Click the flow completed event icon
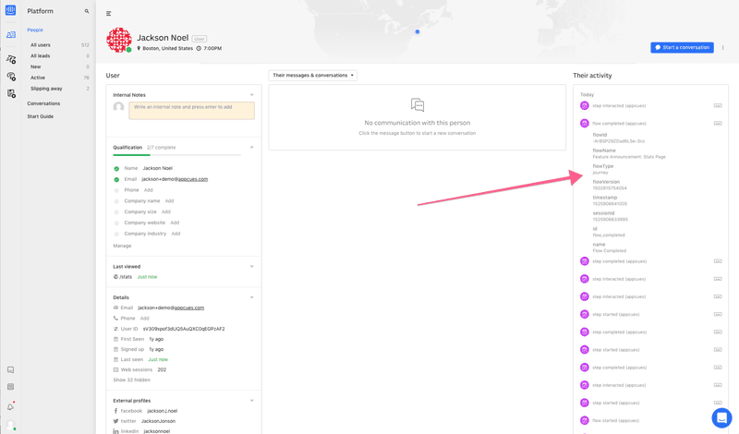Viewport: 739px width, 434px height. tap(585, 123)
